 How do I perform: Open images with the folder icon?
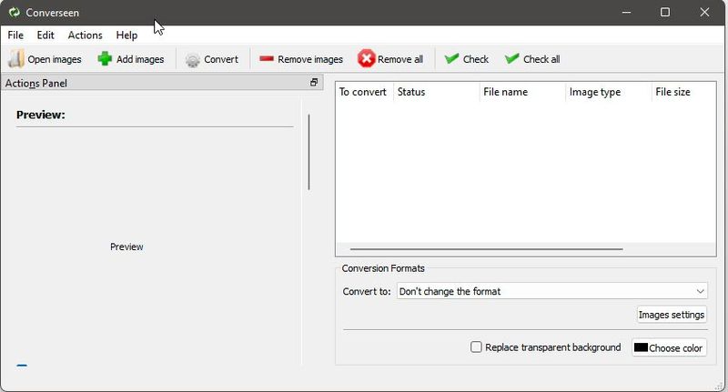(x=15, y=59)
